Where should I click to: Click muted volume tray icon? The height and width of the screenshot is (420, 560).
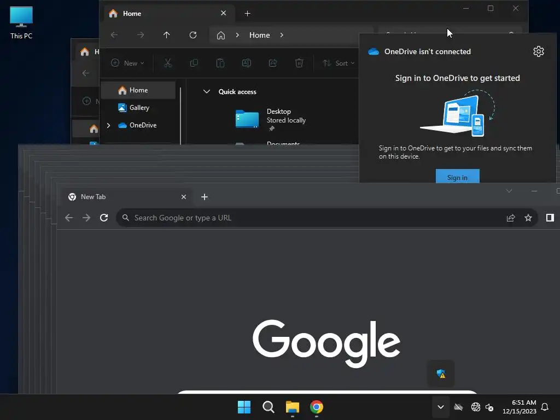[x=489, y=407]
